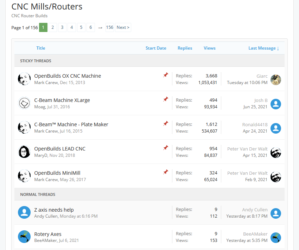The height and width of the screenshot is (250, 299).
Task: Open OpenBuilds LEAD CNC thread
Action: (60, 149)
